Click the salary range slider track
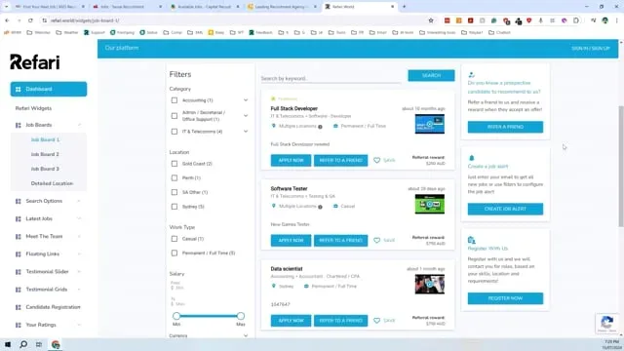 pyautogui.click(x=209, y=316)
